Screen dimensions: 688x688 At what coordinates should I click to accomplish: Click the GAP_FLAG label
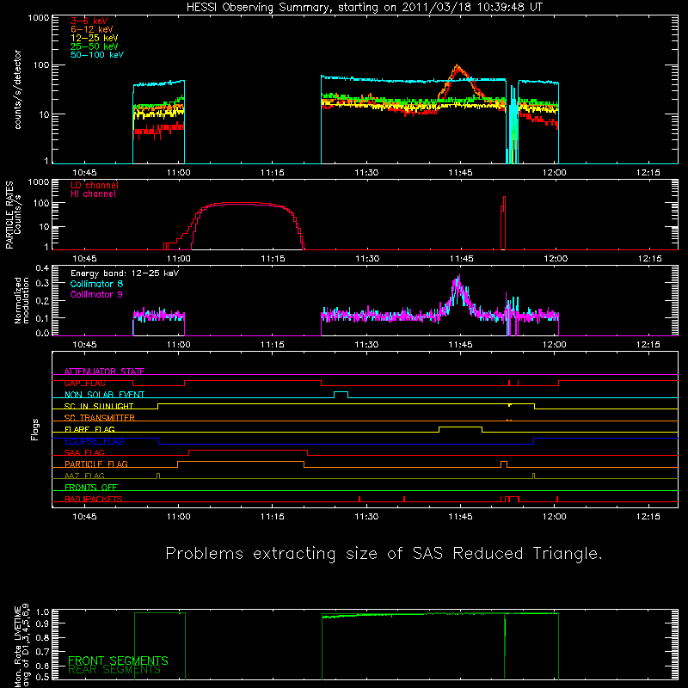84,384
